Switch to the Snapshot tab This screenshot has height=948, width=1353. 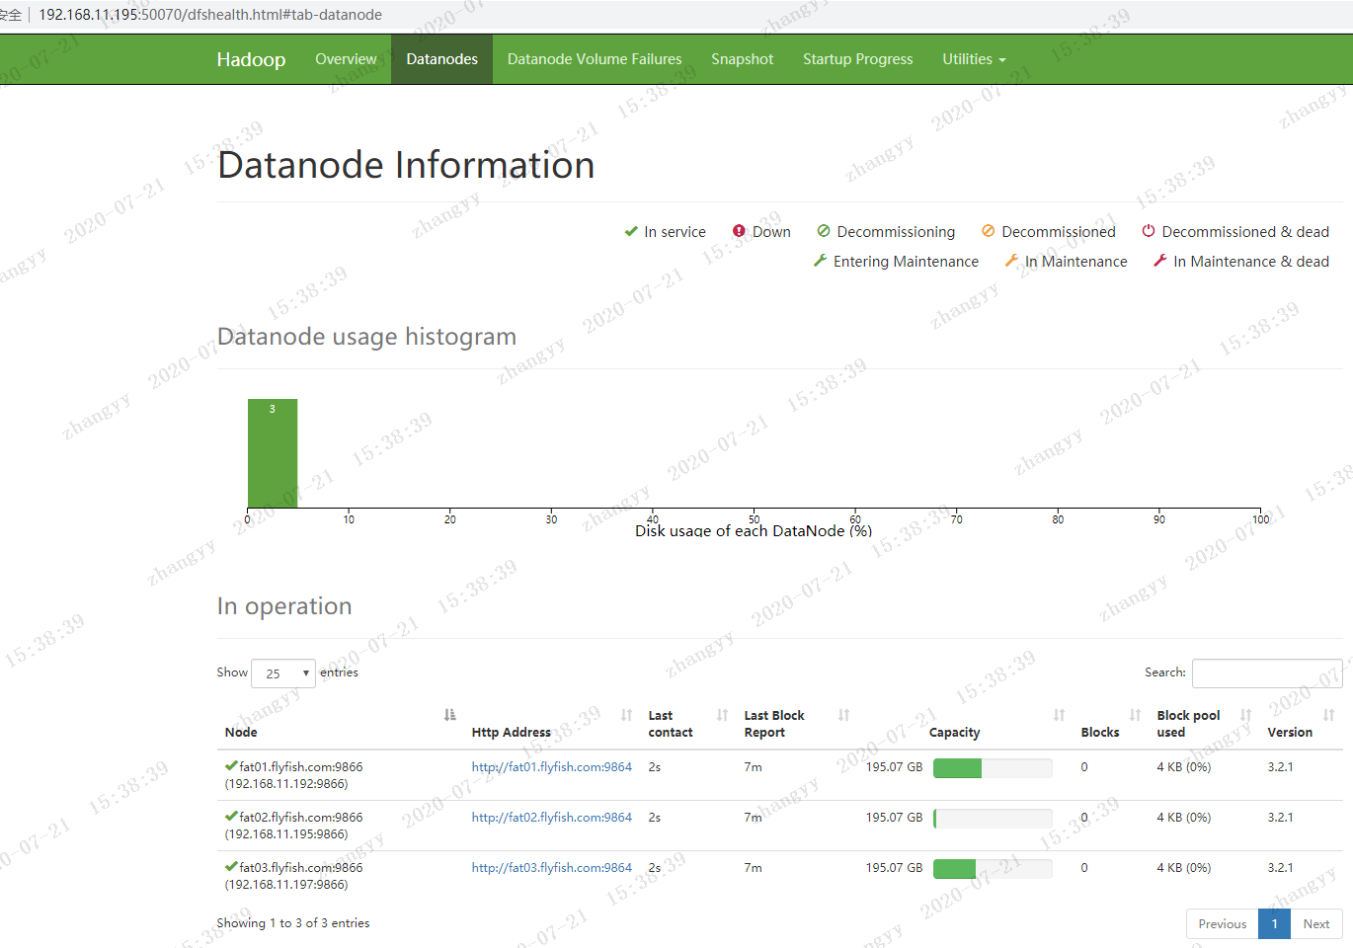click(x=743, y=59)
